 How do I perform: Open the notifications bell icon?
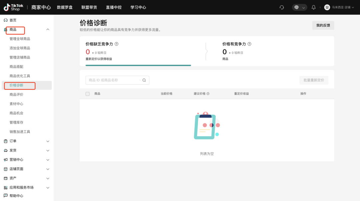(313, 7)
